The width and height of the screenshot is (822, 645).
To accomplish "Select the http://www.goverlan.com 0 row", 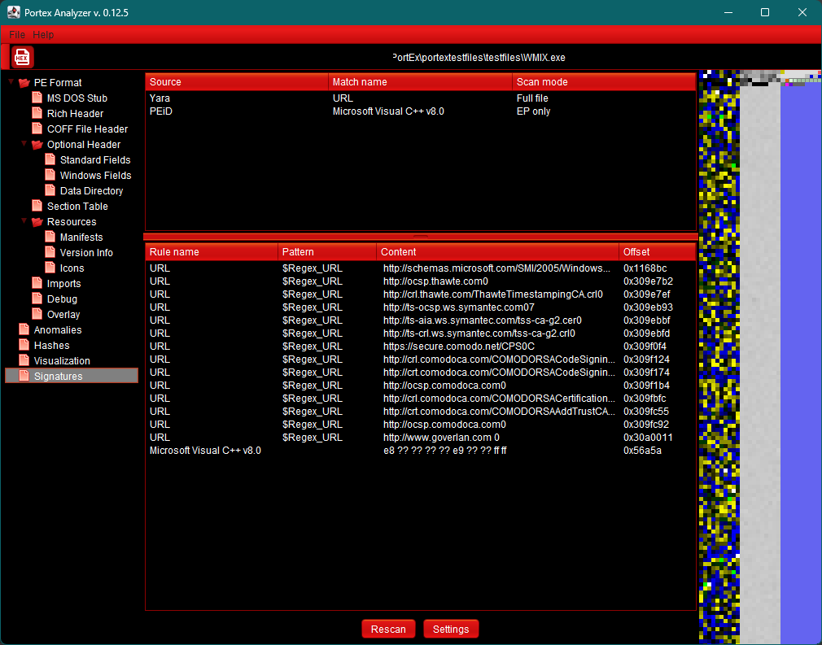I will pos(421,438).
